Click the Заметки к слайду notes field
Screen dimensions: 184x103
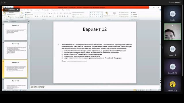pyautogui.click(x=95, y=87)
